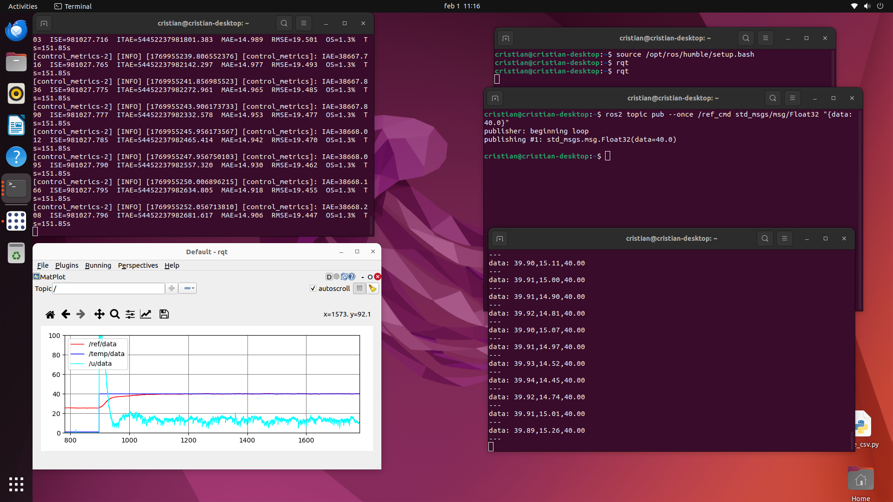Reset plot to home view

click(x=50, y=315)
